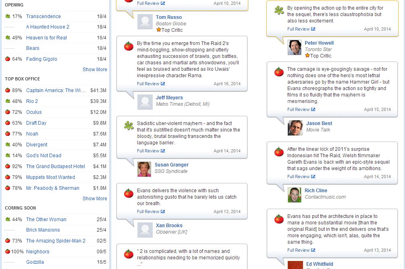Click the Top Critic star under Toronto Star
Image resolution: width=405 pixels, height=269 pixels.
(307, 55)
